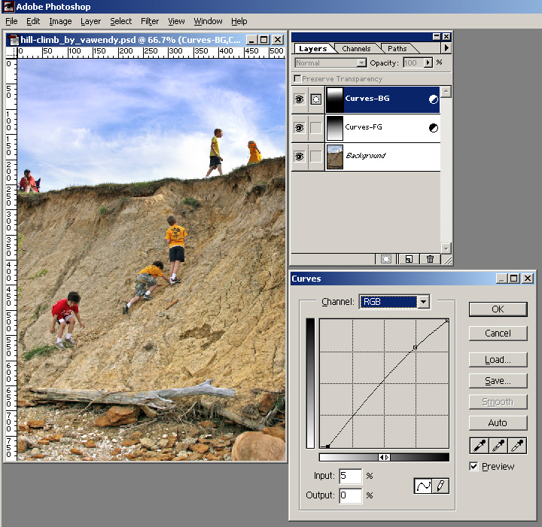
Task: Open the Image menu
Action: click(x=60, y=21)
